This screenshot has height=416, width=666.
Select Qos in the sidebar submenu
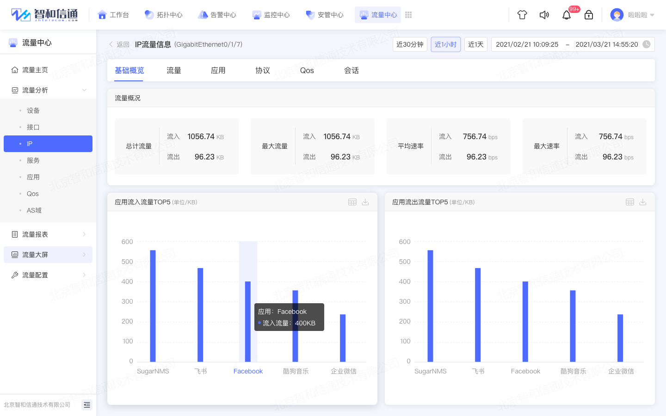click(x=32, y=194)
